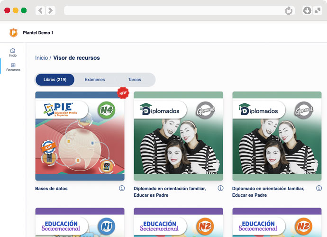The height and width of the screenshot is (237, 327).
Task: Click the General badge on right Diplomados cover
Action: (x=304, y=110)
